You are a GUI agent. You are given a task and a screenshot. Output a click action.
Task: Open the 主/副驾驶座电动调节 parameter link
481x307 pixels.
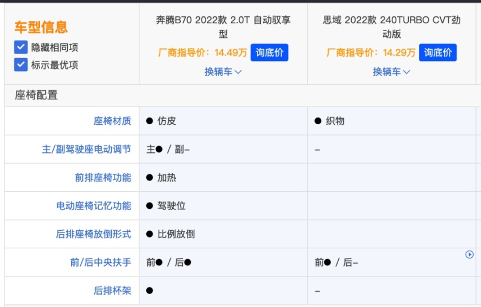[86, 150]
